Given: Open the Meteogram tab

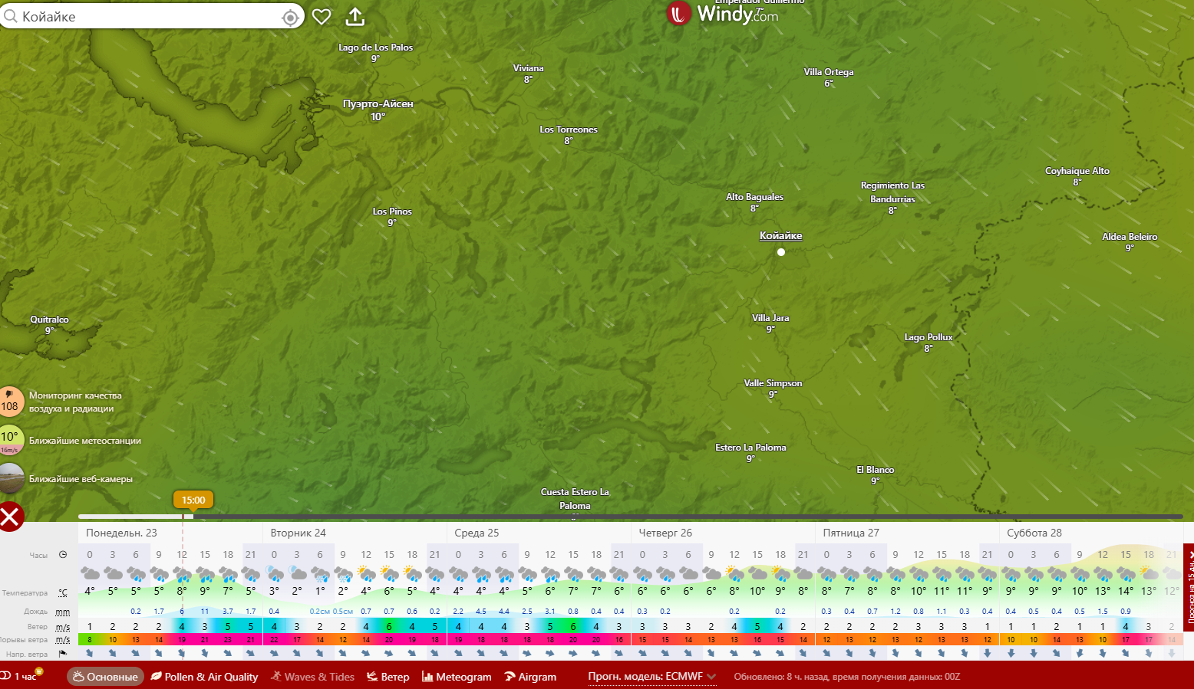Looking at the screenshot, I should pos(457,677).
